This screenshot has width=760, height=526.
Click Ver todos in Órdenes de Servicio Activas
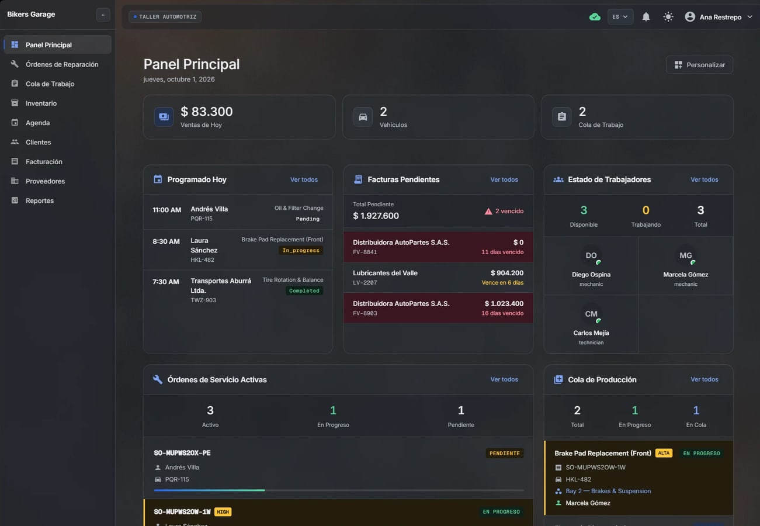coord(504,379)
